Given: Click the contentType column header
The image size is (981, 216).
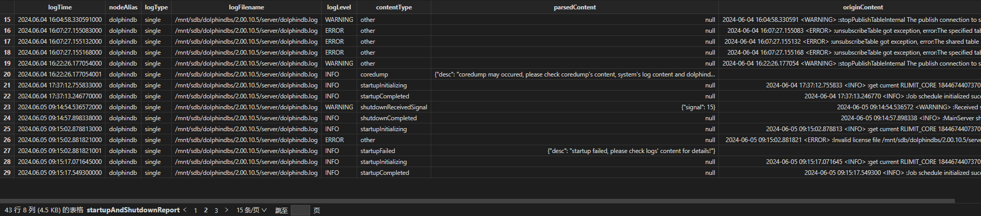Looking at the screenshot, I should pos(394,7).
